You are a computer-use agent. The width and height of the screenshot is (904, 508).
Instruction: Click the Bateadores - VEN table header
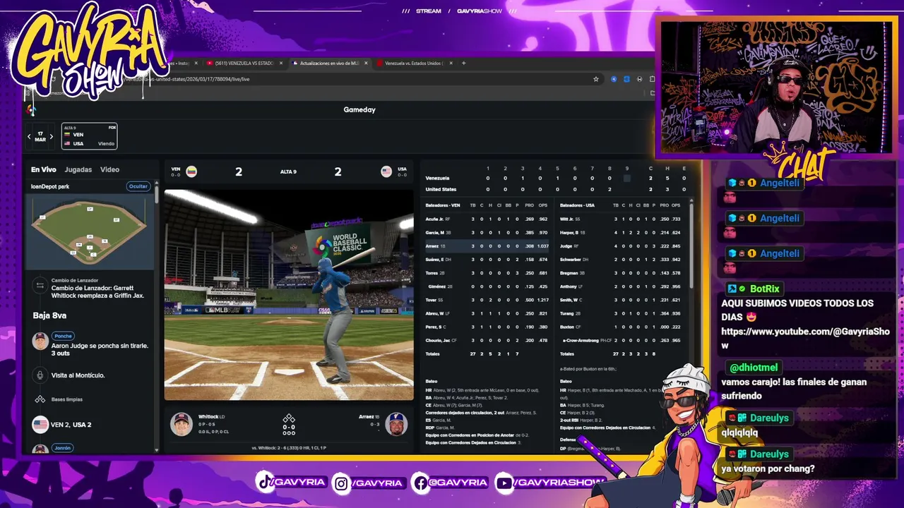pos(443,205)
